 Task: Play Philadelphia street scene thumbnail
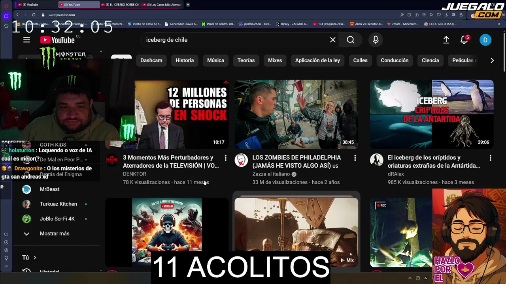[296, 114]
